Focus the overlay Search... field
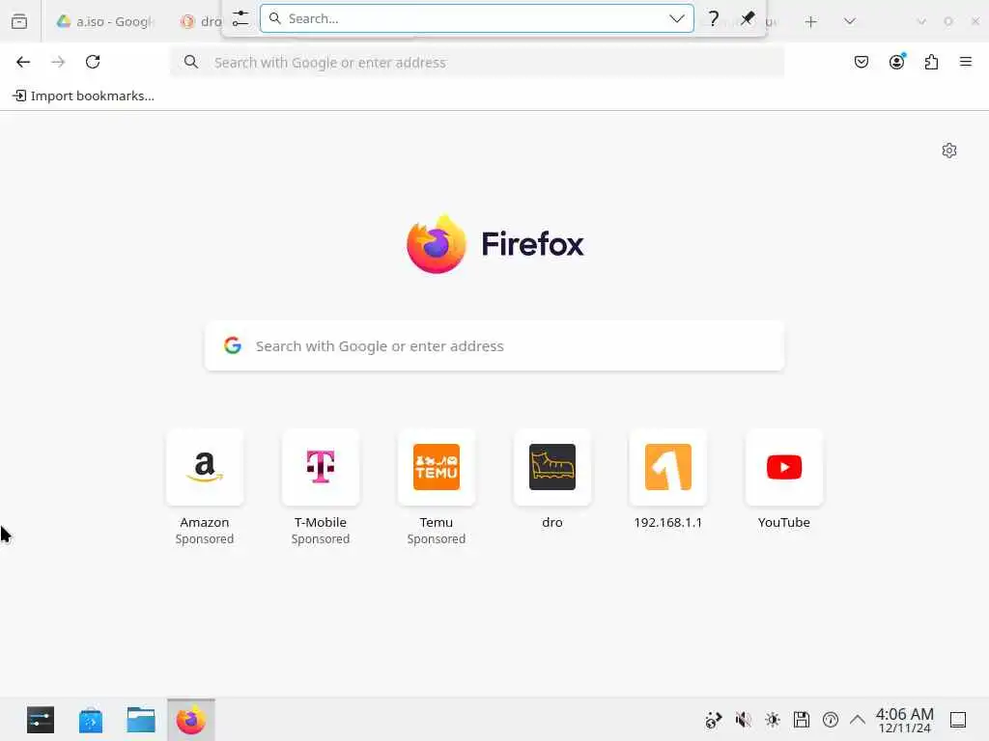Viewport: 989px width, 741px height. (477, 18)
